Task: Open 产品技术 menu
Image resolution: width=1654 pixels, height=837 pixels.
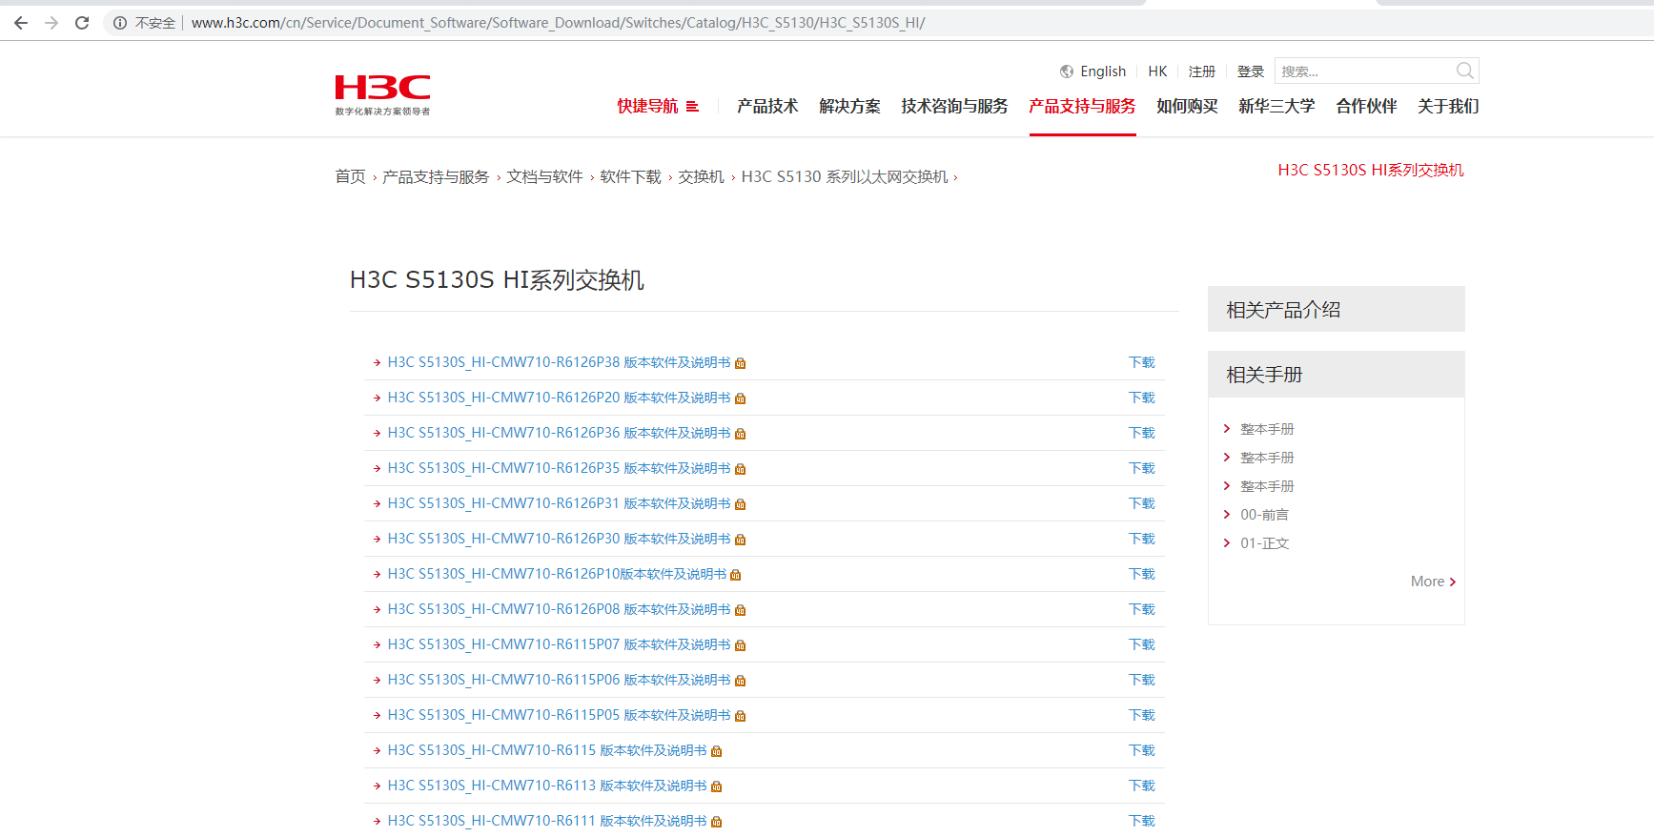Action: point(767,106)
